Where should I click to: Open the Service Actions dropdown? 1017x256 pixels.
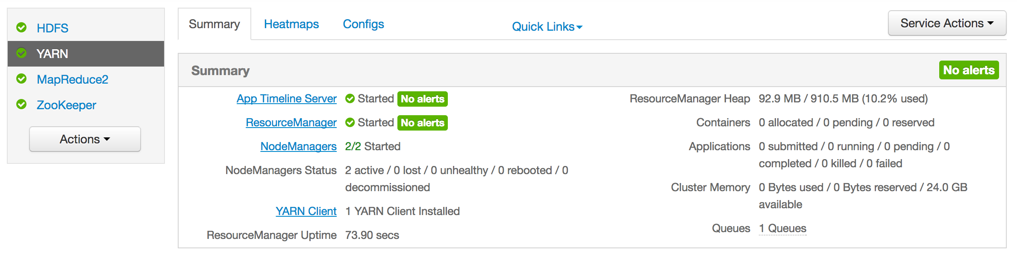pyautogui.click(x=946, y=23)
